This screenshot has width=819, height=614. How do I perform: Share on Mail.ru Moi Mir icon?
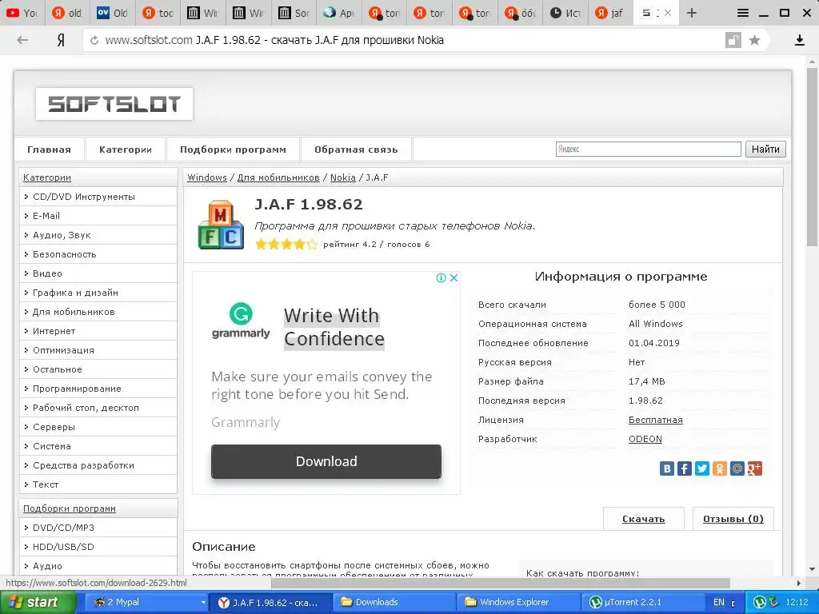pyautogui.click(x=737, y=468)
